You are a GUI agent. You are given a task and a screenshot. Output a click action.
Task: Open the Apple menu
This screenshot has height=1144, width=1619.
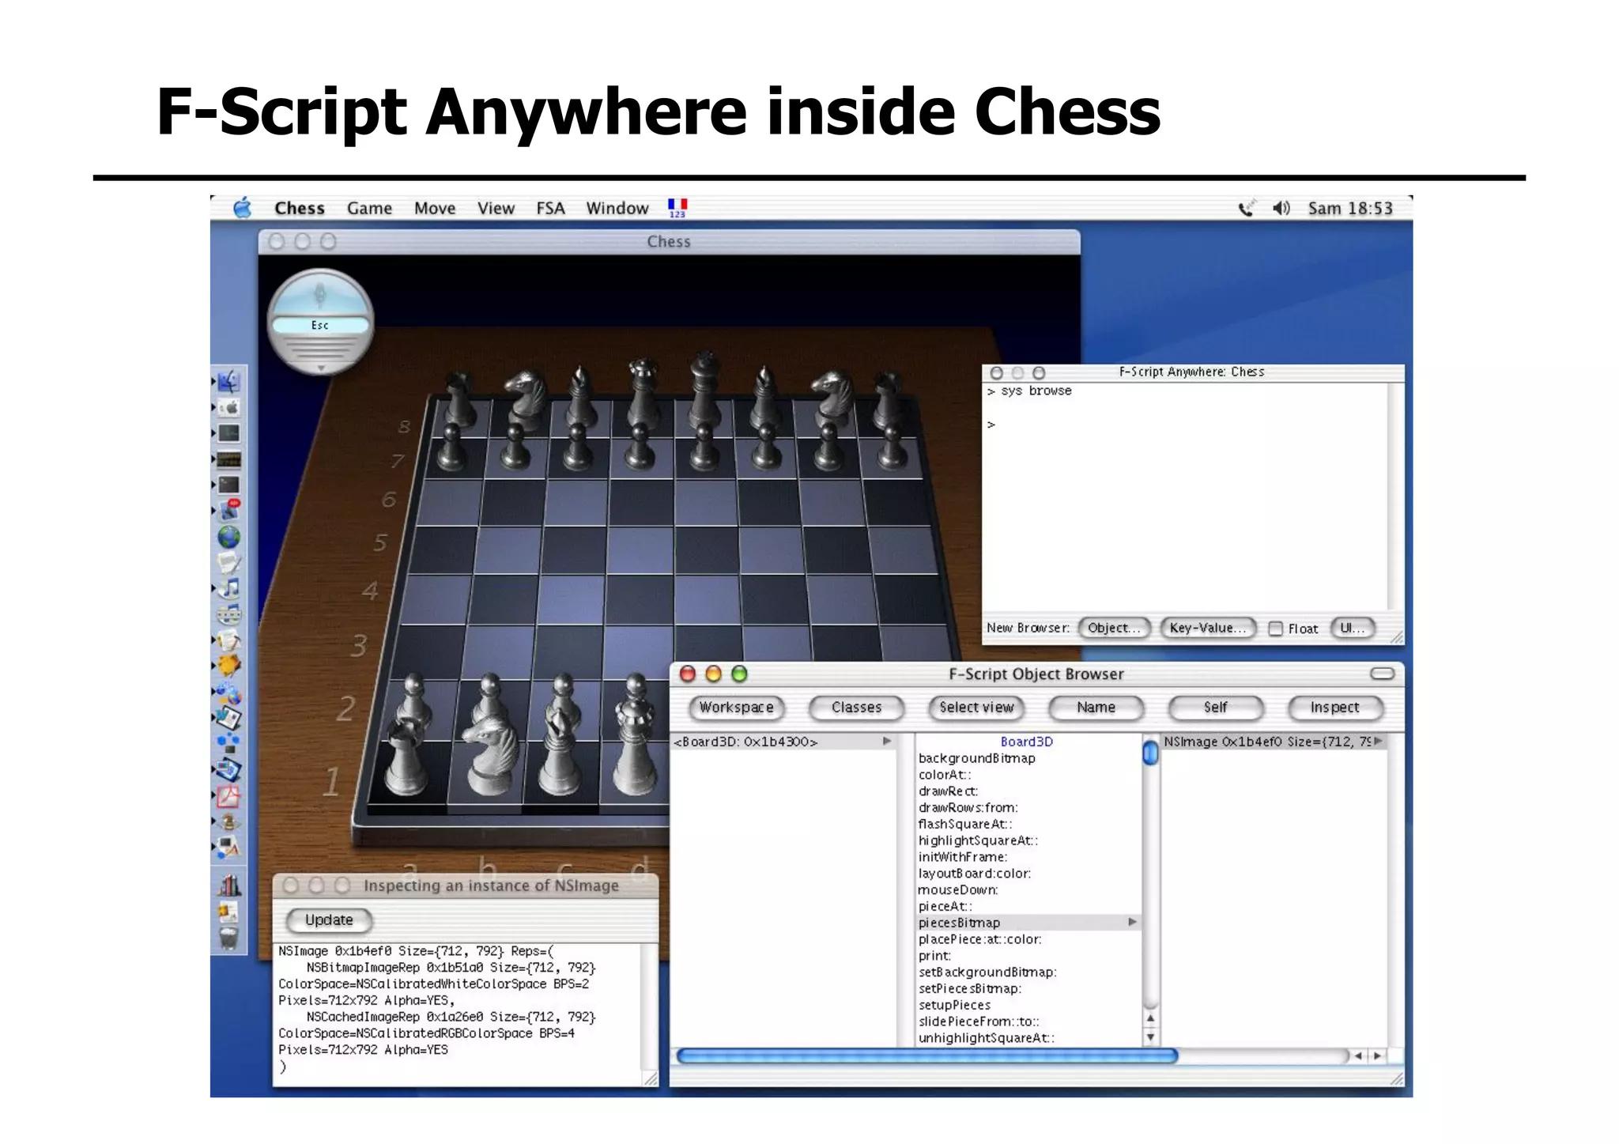tap(243, 208)
